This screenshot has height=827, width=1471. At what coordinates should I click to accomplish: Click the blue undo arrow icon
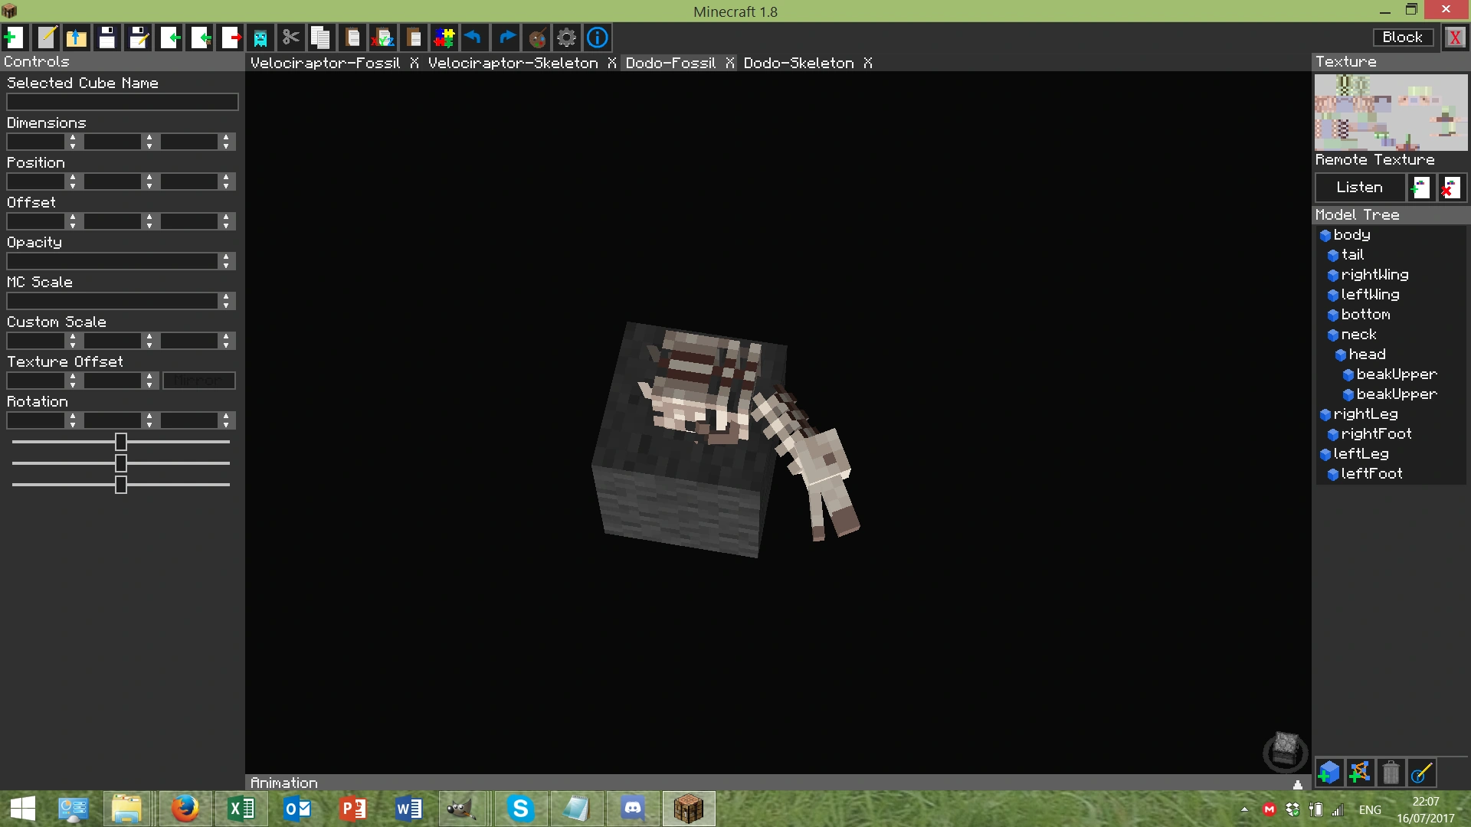point(474,38)
